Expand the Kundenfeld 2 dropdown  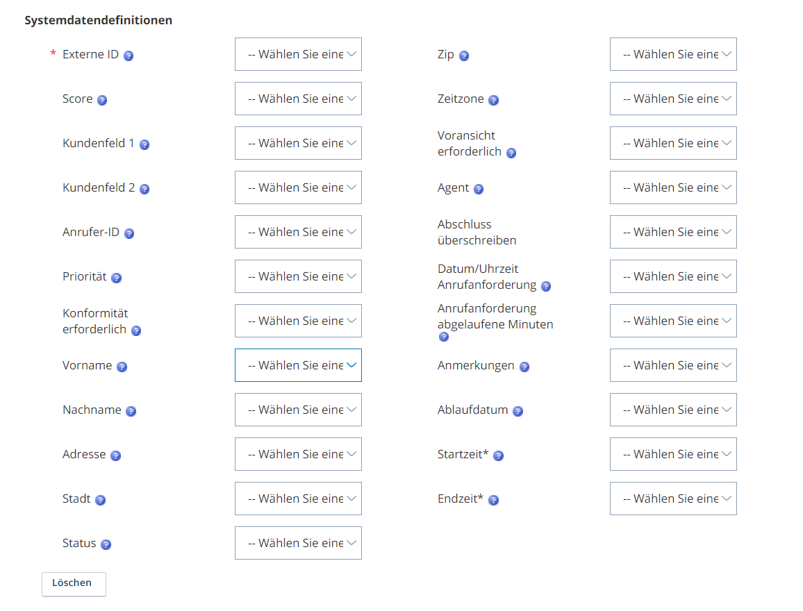point(298,187)
